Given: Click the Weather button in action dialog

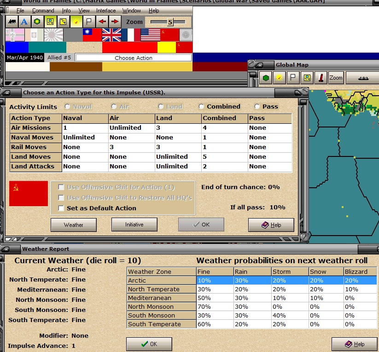Looking at the screenshot, I should click(74, 225).
